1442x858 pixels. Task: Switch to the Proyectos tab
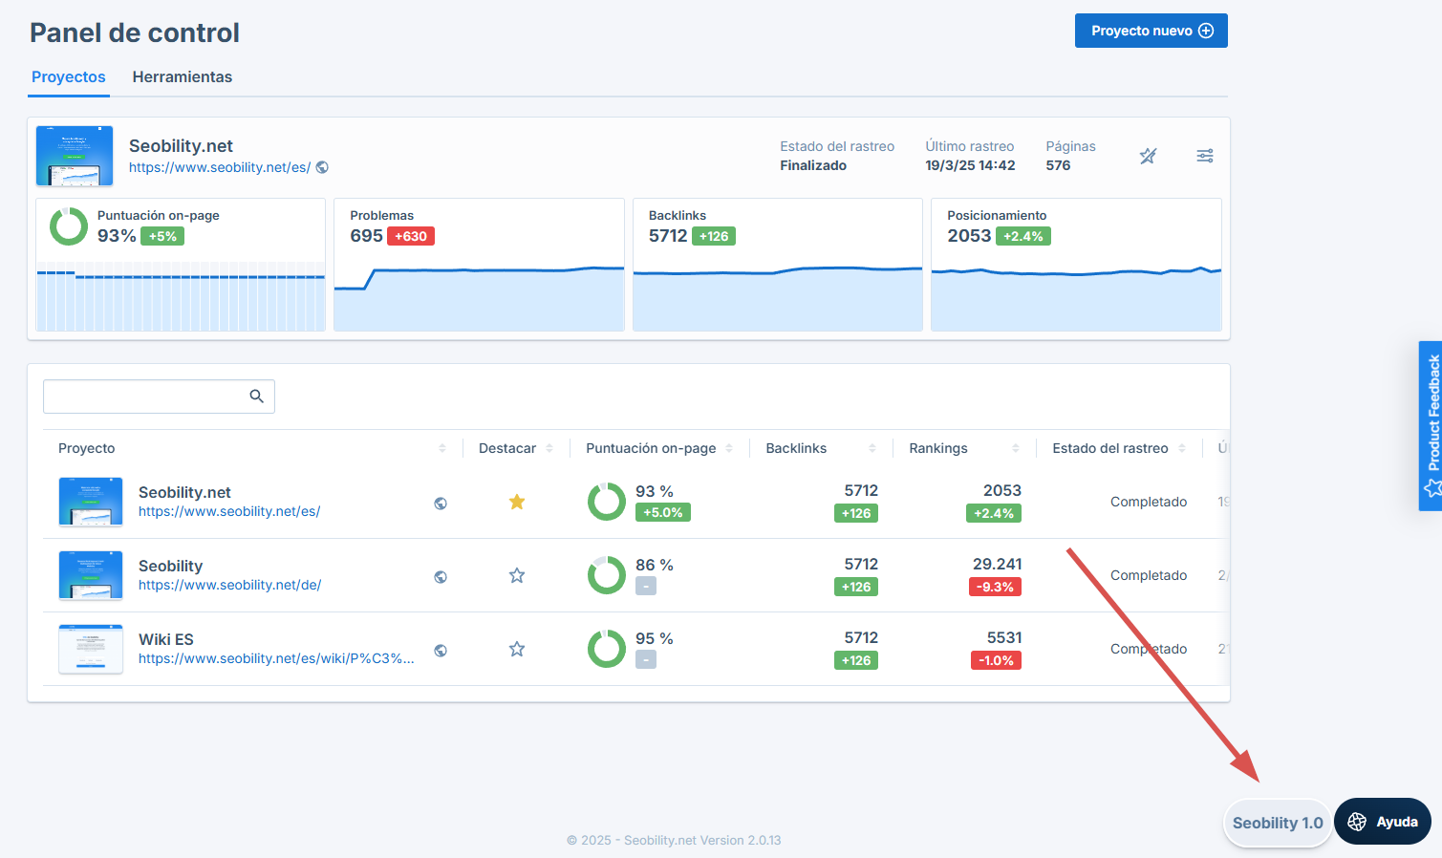tap(69, 77)
